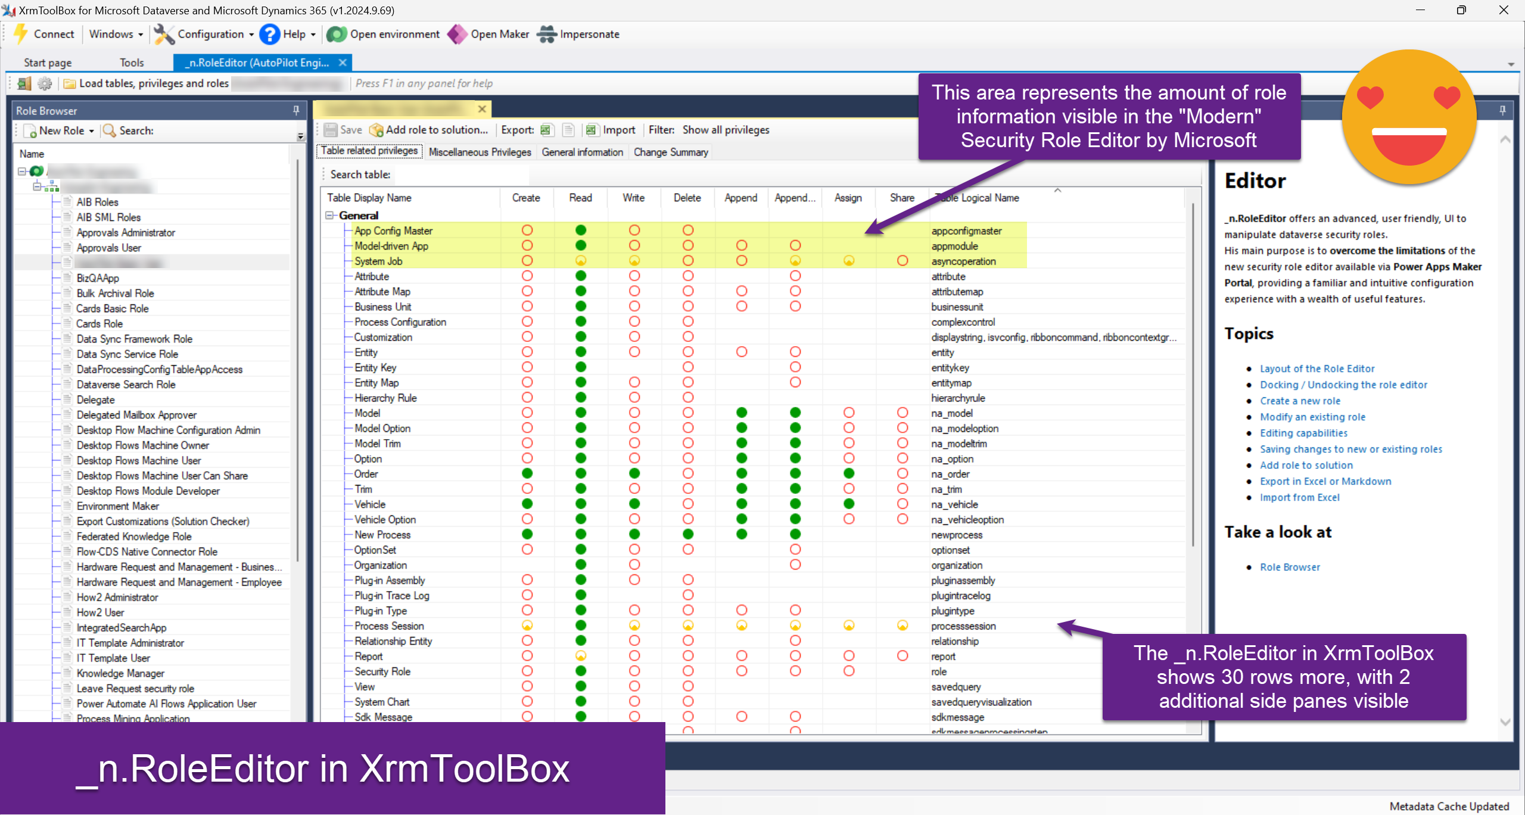Open the Show all privileges filter
1525x815 pixels.
pos(726,129)
